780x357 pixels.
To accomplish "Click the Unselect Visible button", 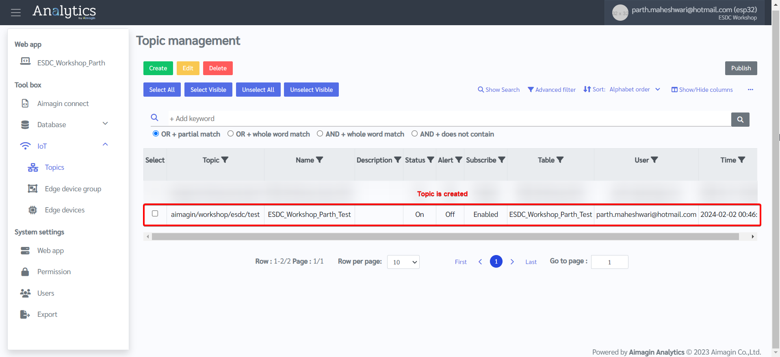I will click(311, 90).
